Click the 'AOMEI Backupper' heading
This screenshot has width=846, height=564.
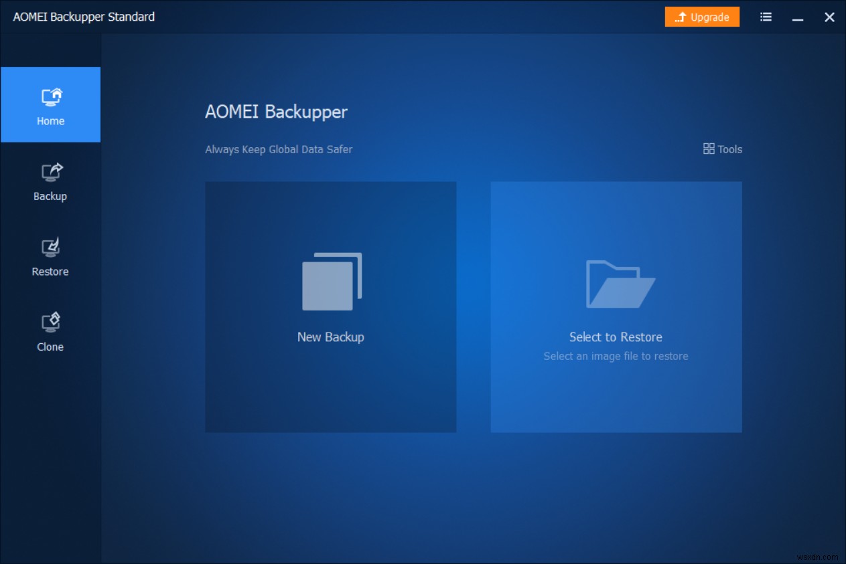click(x=276, y=111)
